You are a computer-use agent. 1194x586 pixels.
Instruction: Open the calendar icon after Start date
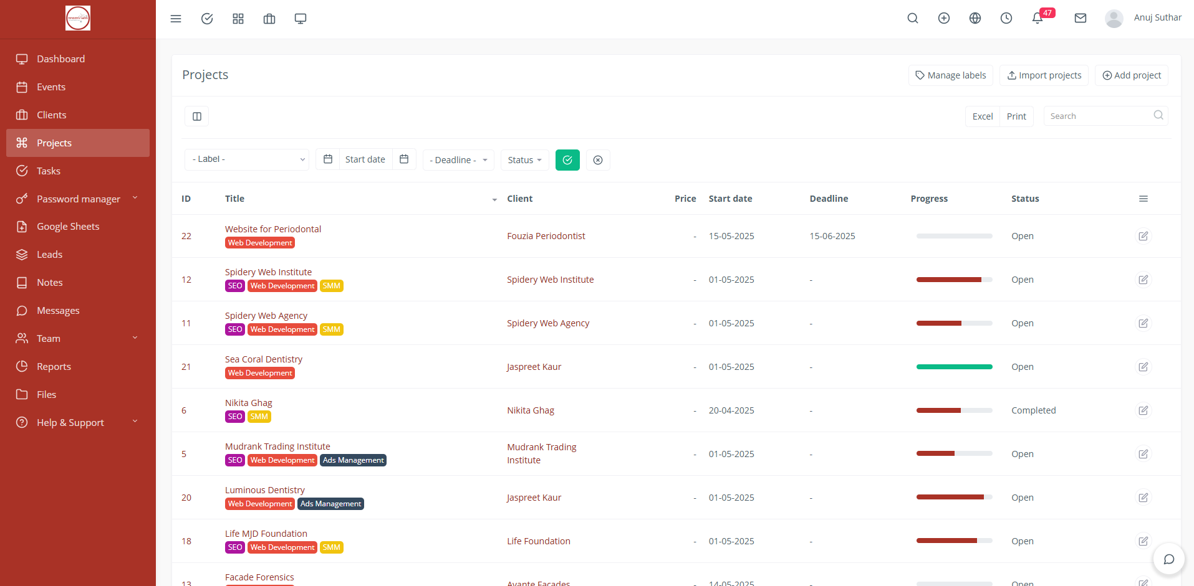point(404,159)
